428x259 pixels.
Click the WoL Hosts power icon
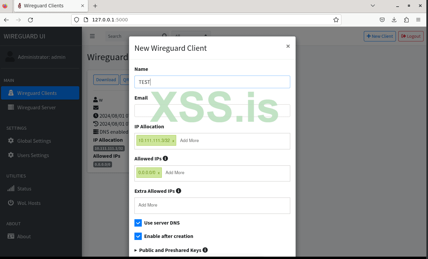(x=11, y=203)
